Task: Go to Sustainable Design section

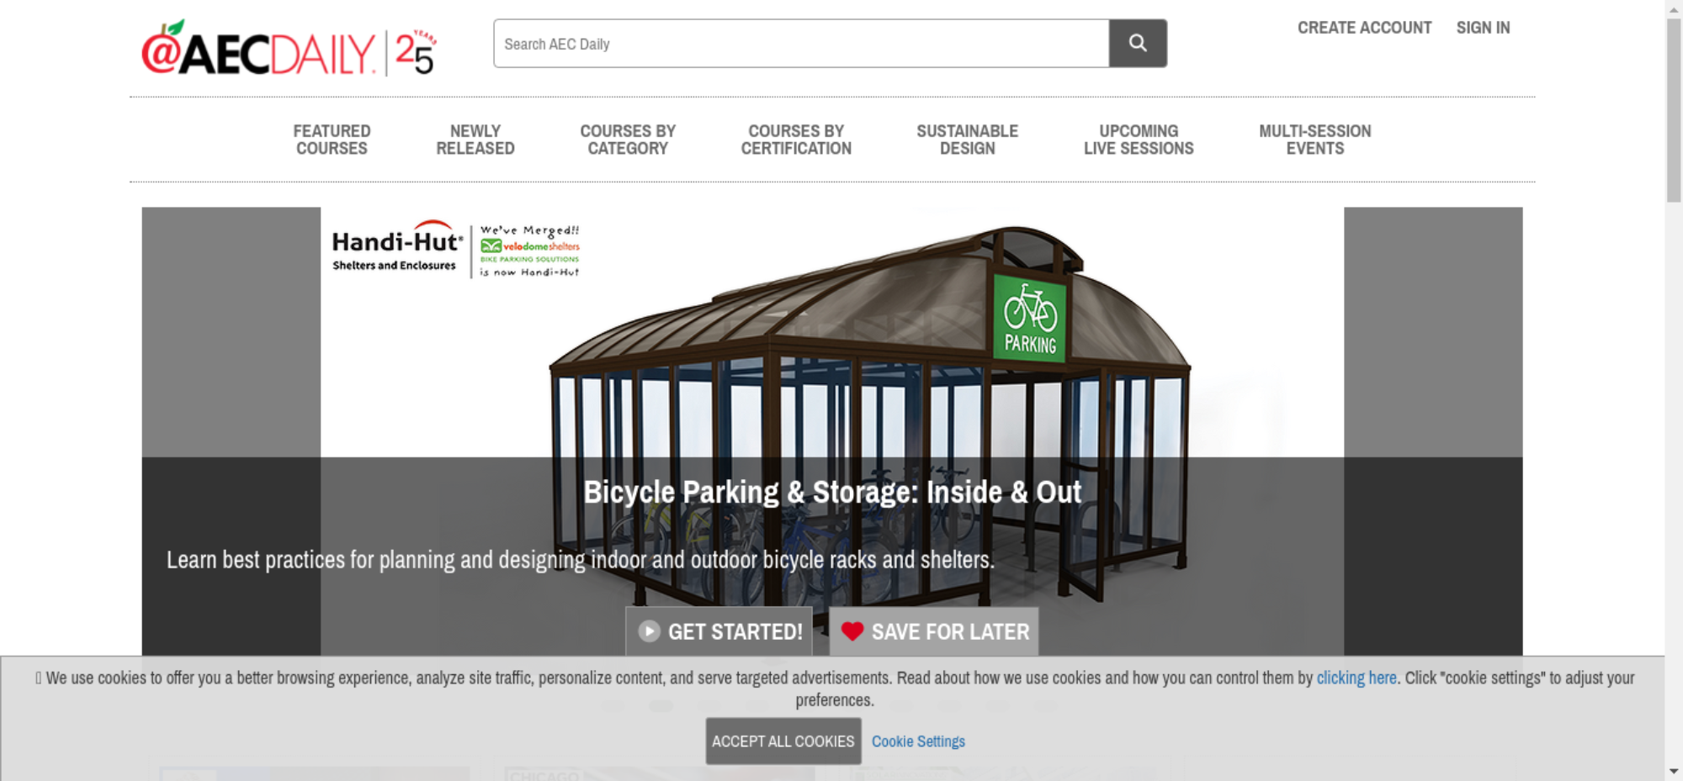Action: tap(968, 140)
